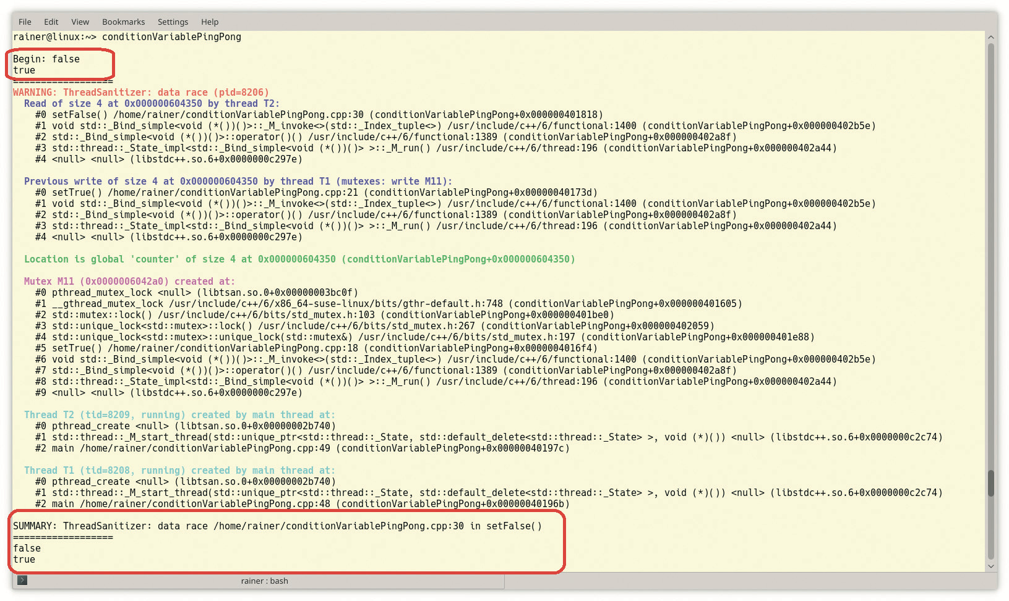The image size is (1009, 601).
Task: Click the '#0 pthread_mutex_lock' frame line
Action: click(x=197, y=292)
